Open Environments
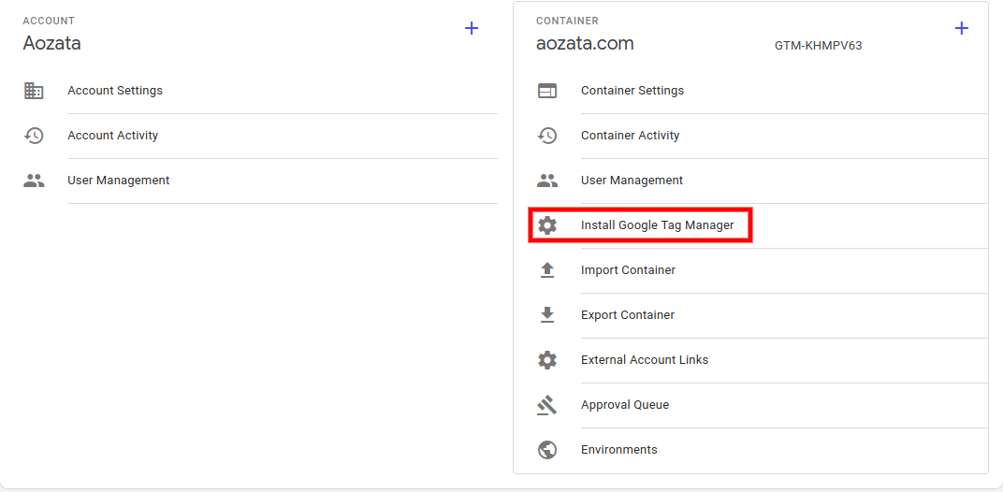The width and height of the screenshot is (1003, 492). (x=619, y=450)
